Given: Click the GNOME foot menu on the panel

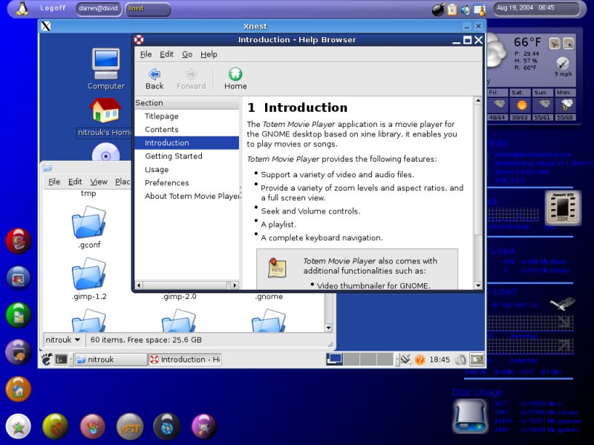Looking at the screenshot, I should pyautogui.click(x=47, y=359).
